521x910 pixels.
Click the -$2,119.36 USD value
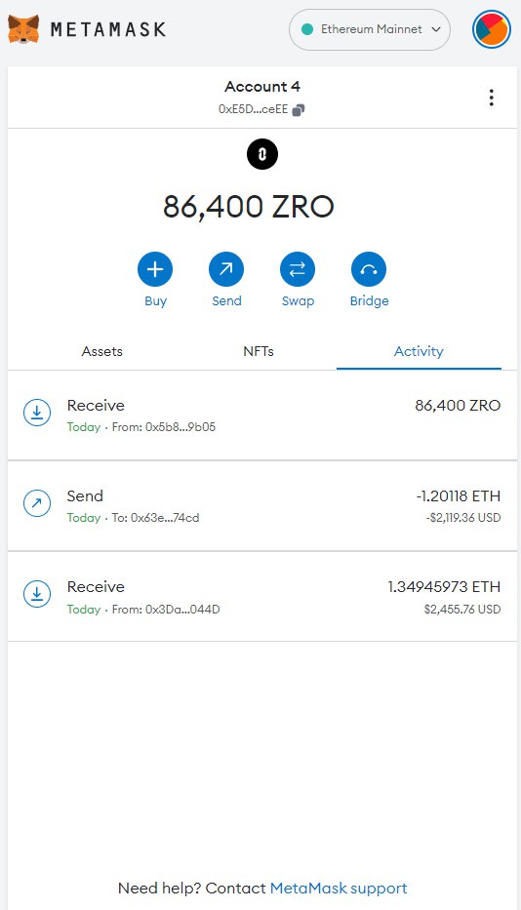coord(462,518)
